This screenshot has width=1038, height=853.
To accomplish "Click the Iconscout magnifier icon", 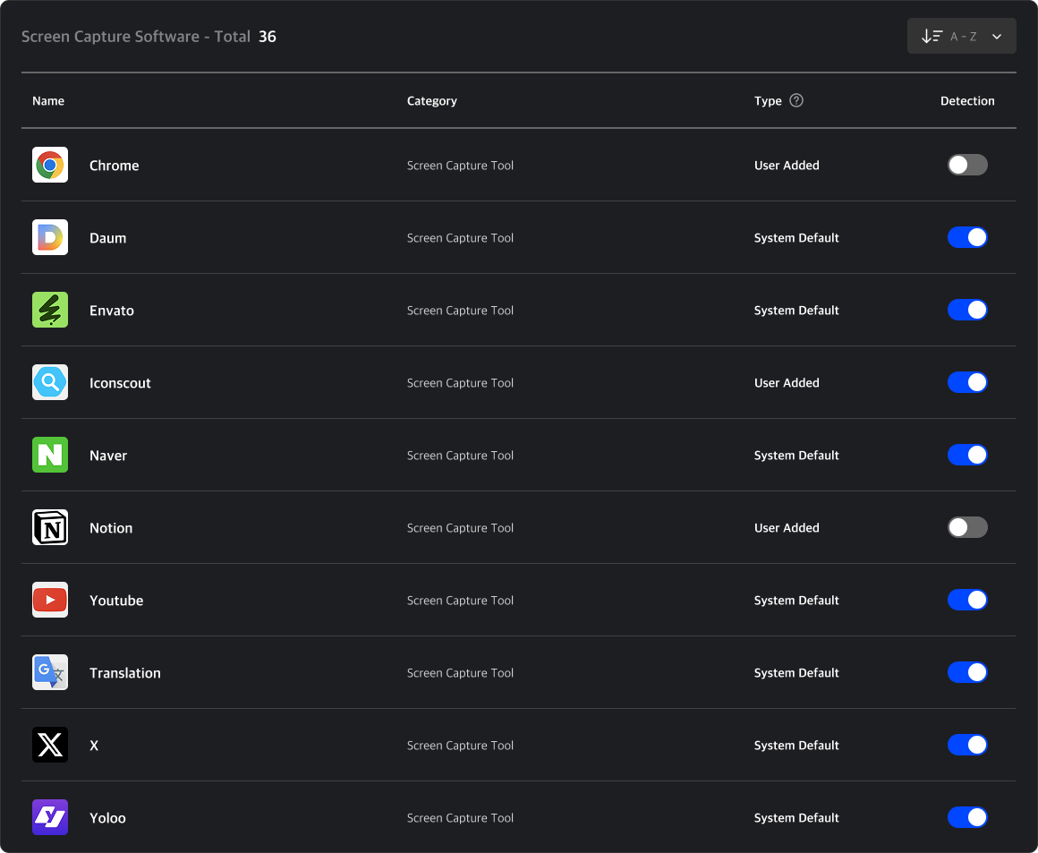I will tap(50, 382).
